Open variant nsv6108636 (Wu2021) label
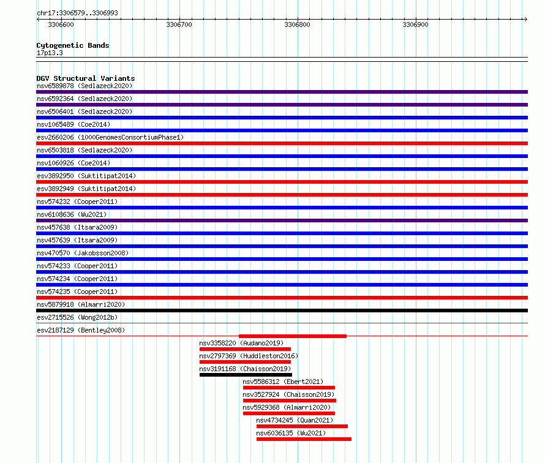This screenshot has height=463, width=545. point(72,214)
